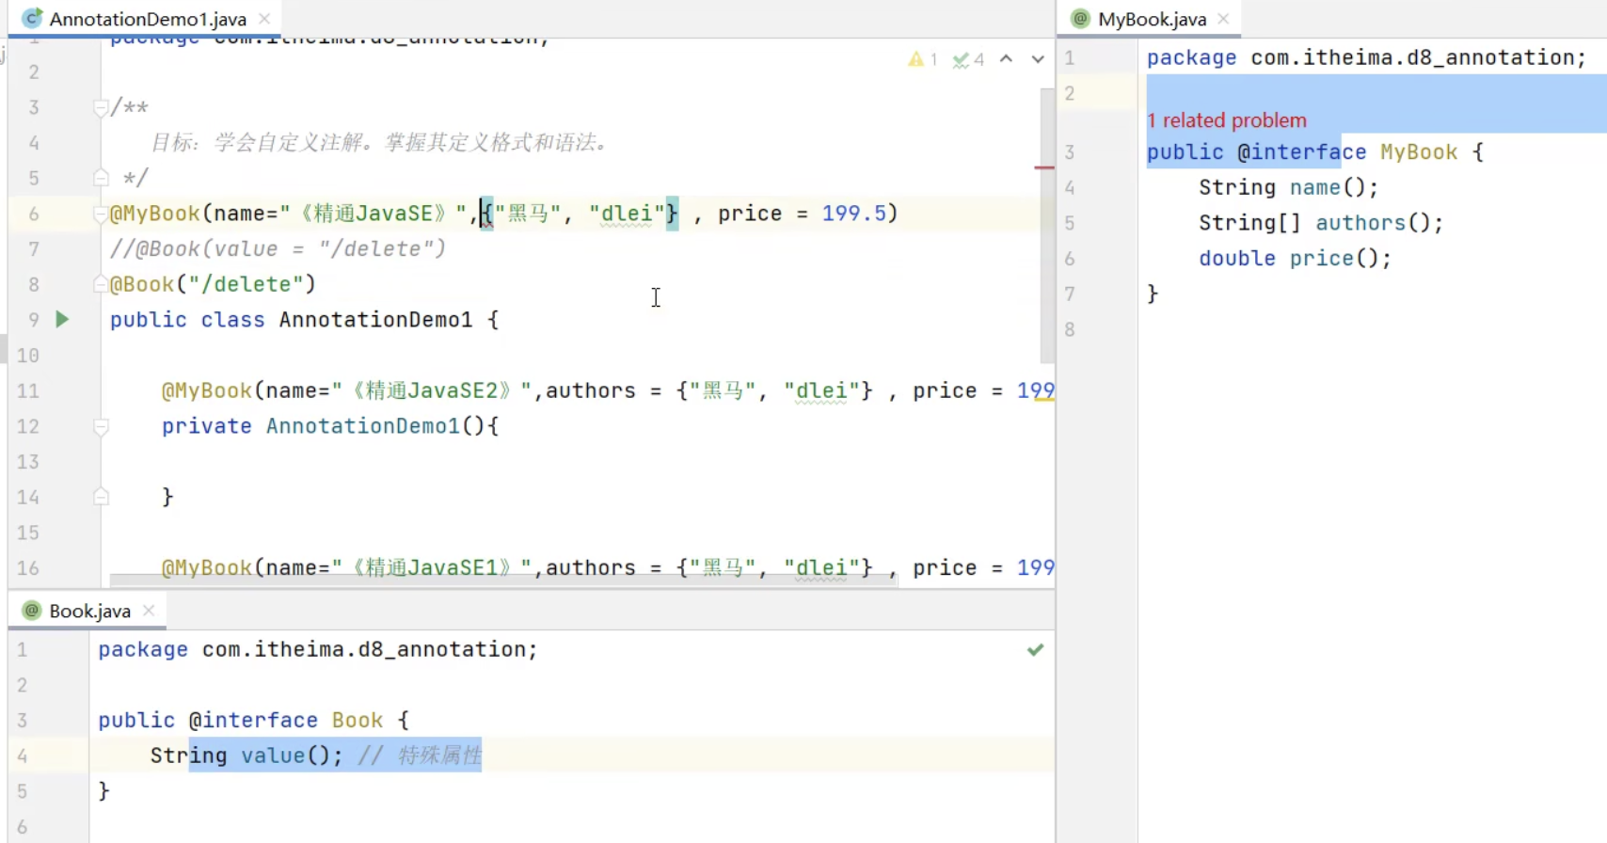Click the private AnnotationDemo1() constructor declaration
The height and width of the screenshot is (843, 1607).
330,426
